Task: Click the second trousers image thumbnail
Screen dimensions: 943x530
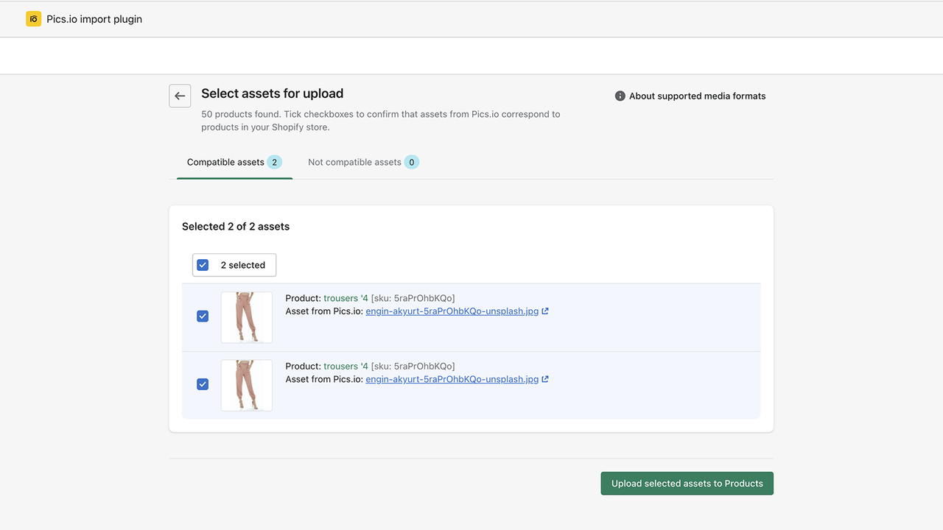Action: point(246,385)
